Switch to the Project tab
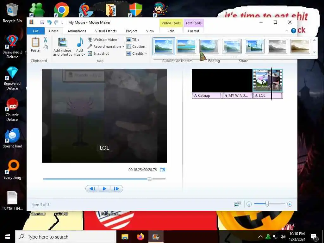 pyautogui.click(x=131, y=31)
